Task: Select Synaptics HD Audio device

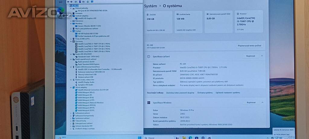Action: coord(84,85)
